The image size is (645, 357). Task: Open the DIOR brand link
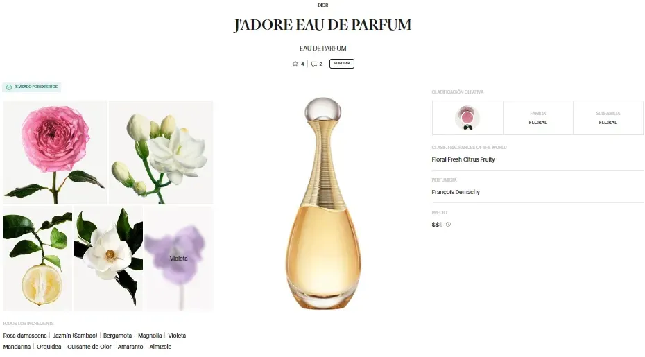pyautogui.click(x=323, y=6)
